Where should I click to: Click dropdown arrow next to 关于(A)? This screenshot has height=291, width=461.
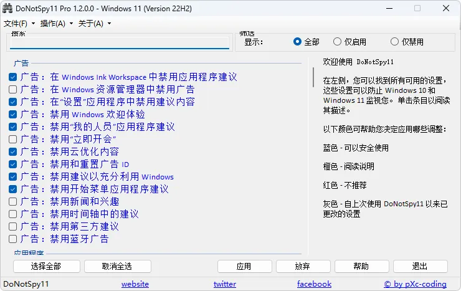point(110,24)
